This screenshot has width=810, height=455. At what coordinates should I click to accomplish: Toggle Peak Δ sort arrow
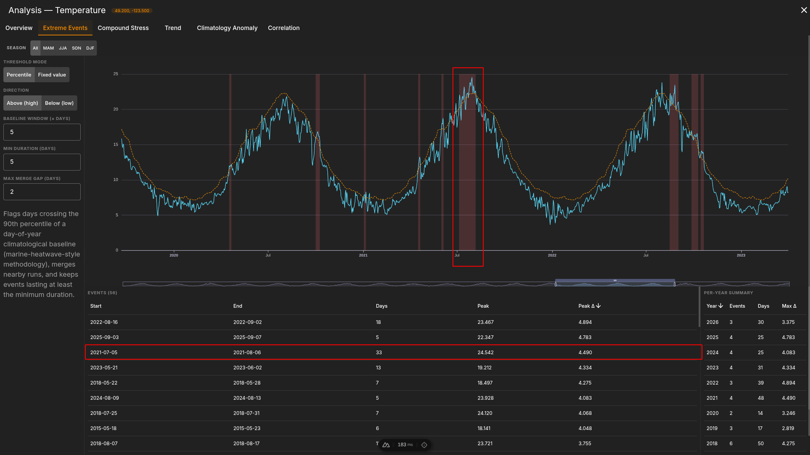[x=598, y=306]
